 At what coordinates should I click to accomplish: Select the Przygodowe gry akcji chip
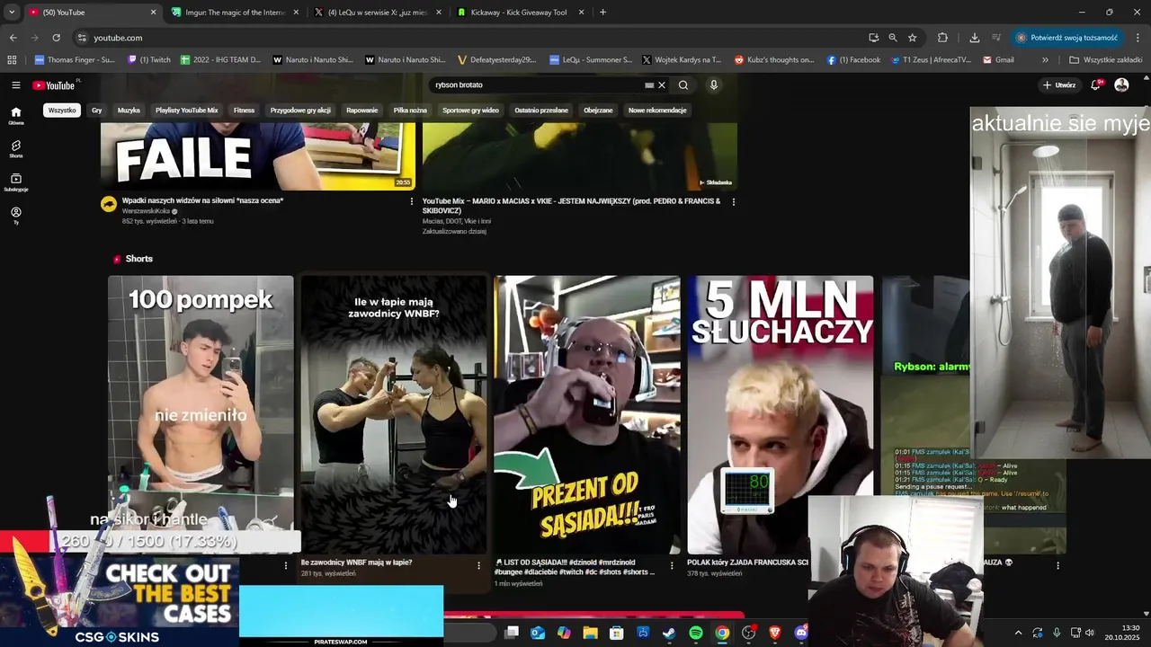[x=300, y=111]
